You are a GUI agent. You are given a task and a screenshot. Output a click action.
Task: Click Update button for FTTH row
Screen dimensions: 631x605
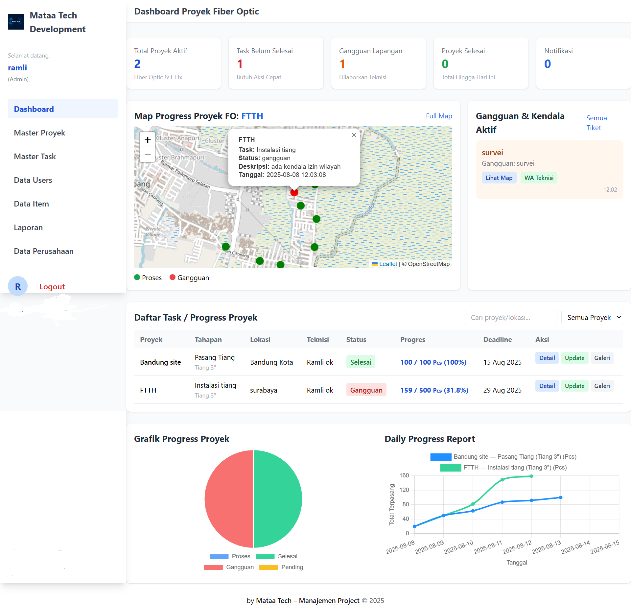click(574, 386)
